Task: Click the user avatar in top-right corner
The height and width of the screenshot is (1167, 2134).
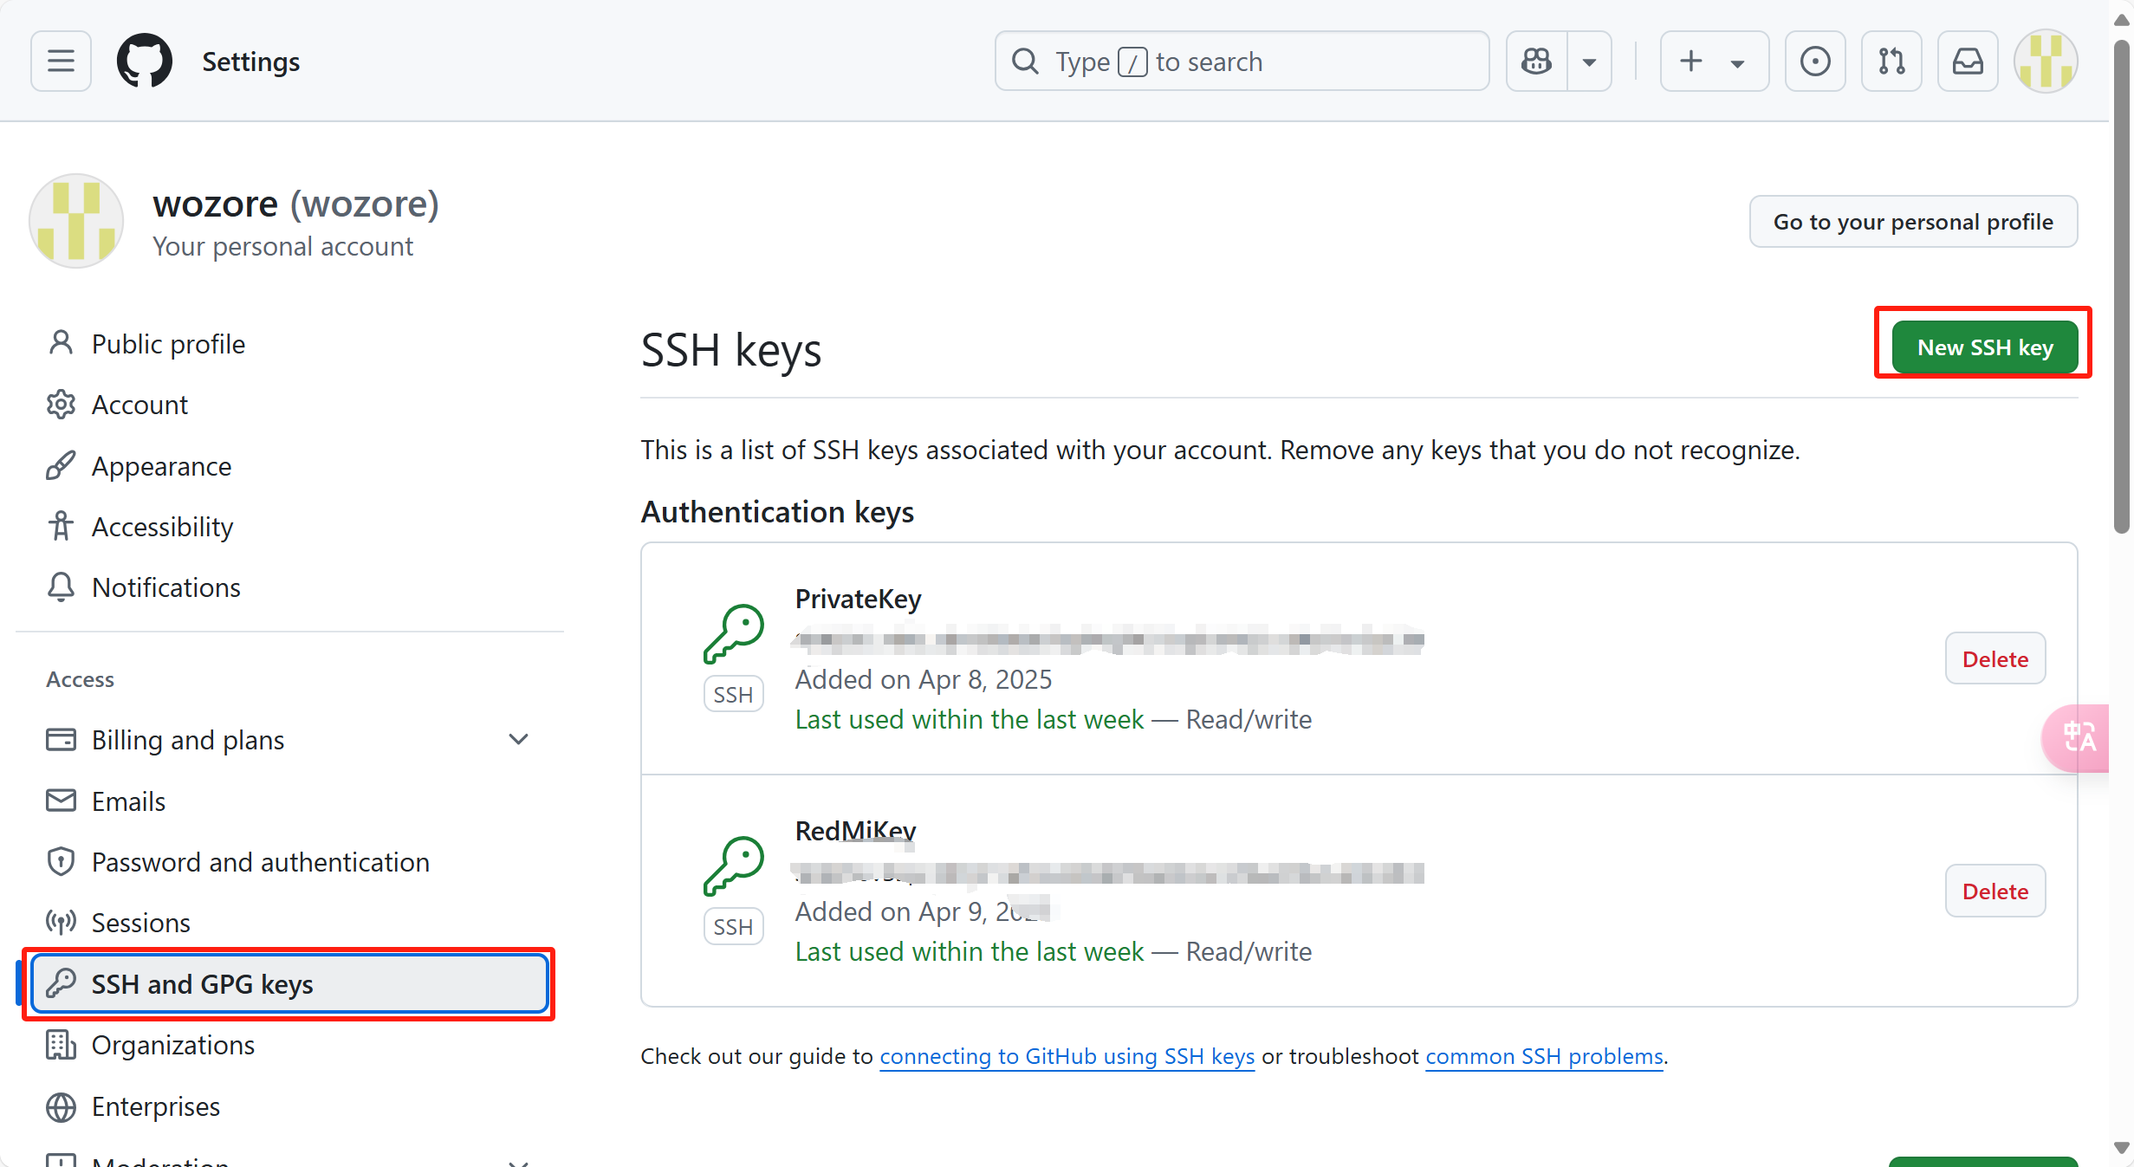Action: point(2045,62)
